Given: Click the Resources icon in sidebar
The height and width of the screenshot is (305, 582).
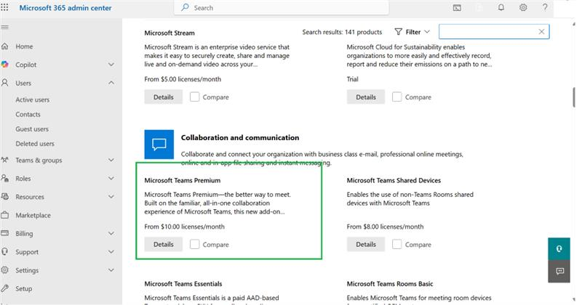Looking at the screenshot, I should tap(5, 197).
